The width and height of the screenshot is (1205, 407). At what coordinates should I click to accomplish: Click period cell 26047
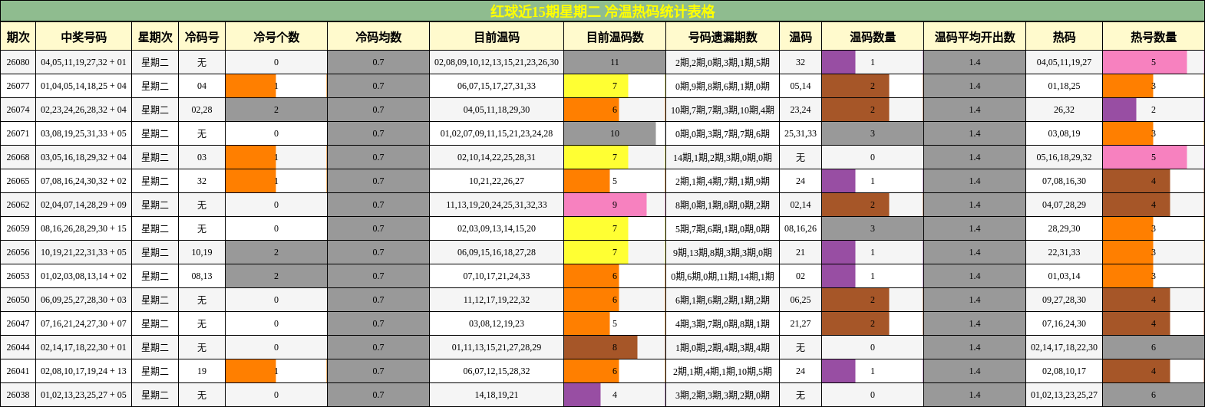coord(18,323)
